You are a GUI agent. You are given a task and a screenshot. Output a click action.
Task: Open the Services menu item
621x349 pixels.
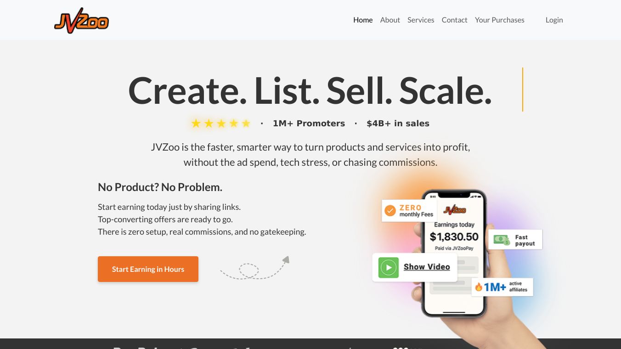pos(421,20)
